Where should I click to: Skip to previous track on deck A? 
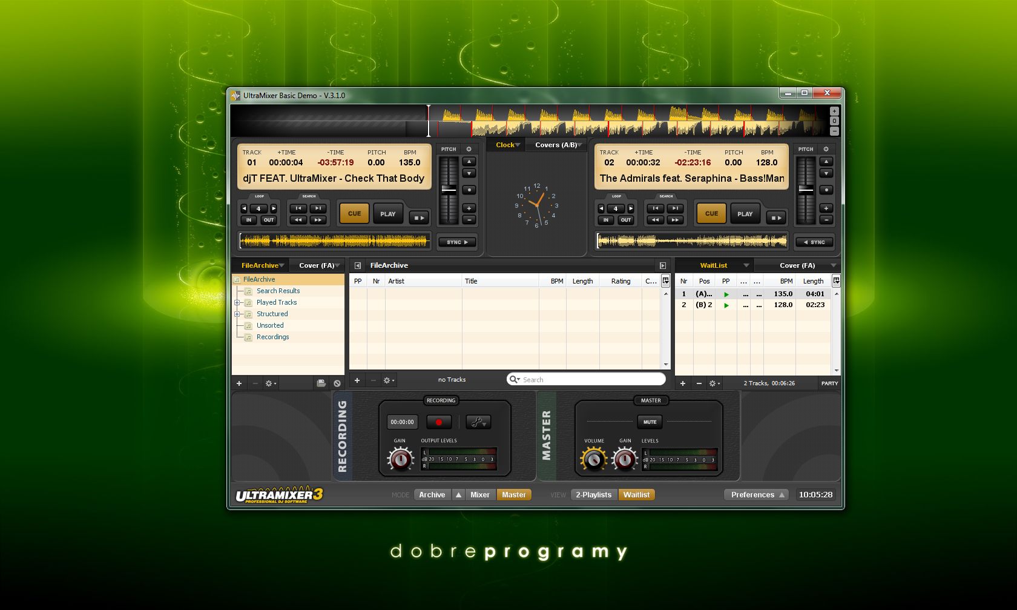pos(298,208)
